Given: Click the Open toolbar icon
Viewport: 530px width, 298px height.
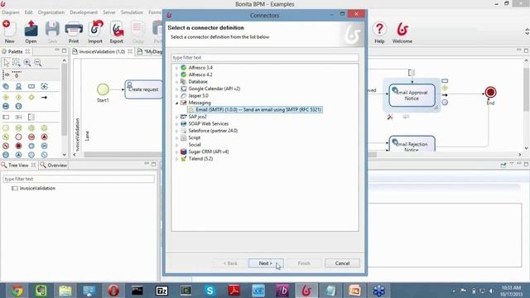Looking at the screenshot, I should click(31, 29).
